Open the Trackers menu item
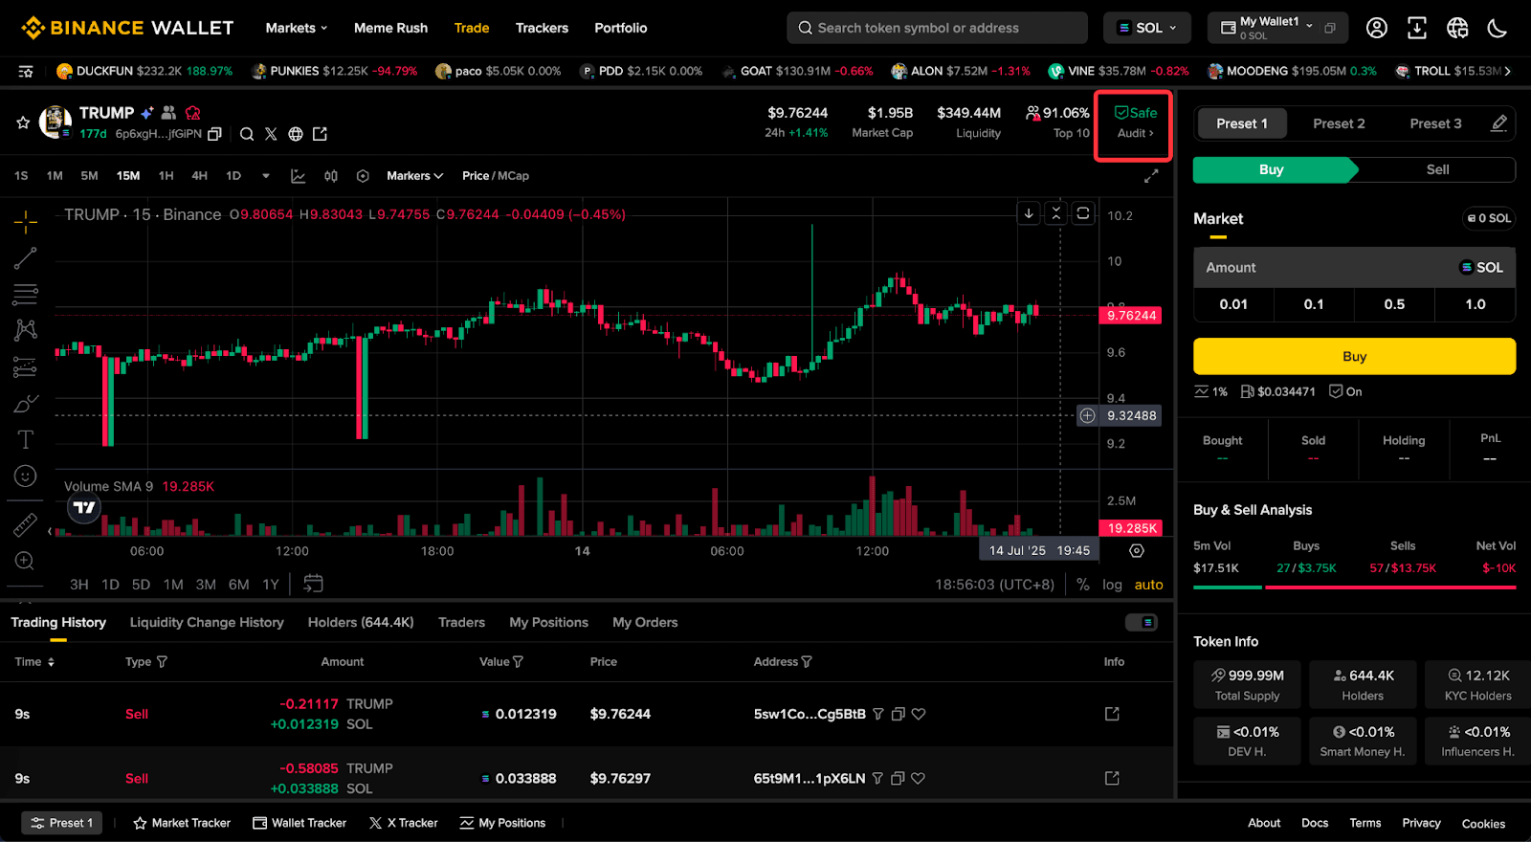This screenshot has width=1531, height=842. click(542, 28)
